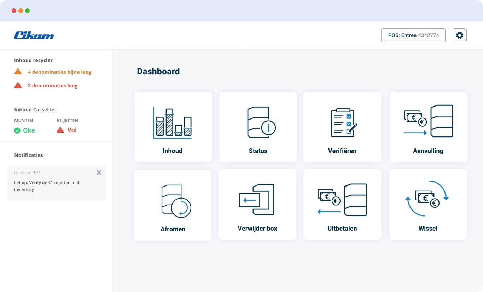Click the 4 denominaties bijna leeg warning

[x=59, y=72]
